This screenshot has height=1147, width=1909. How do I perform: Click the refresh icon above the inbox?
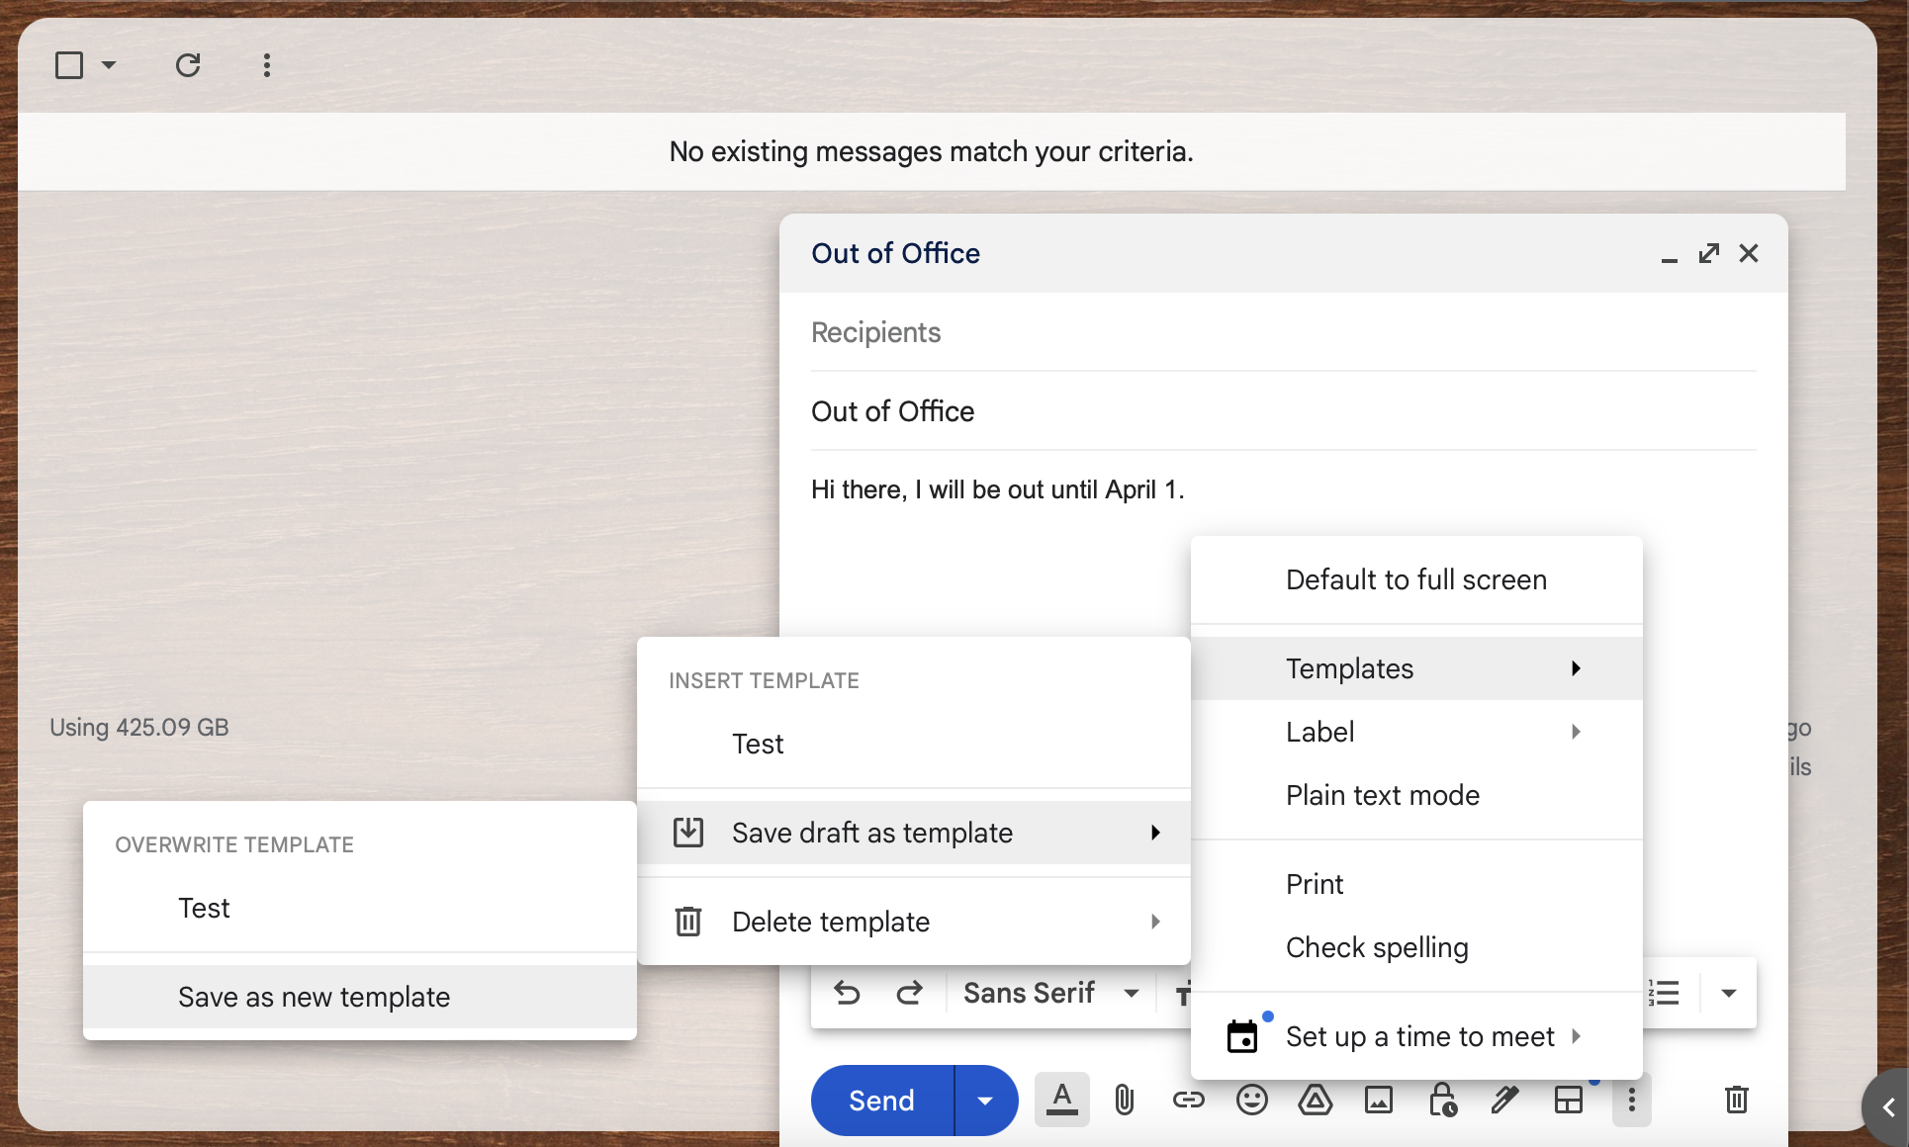188,65
